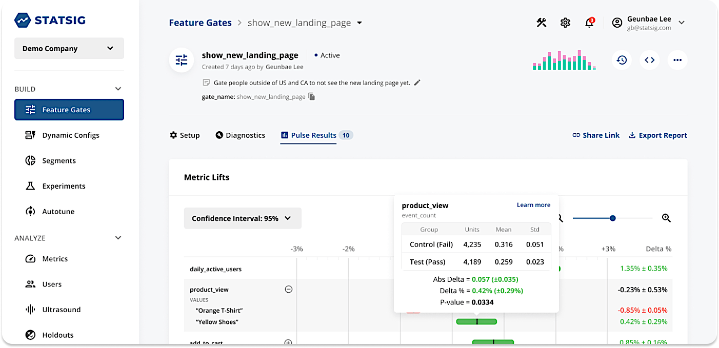Collapse the product_view metric row
Screen dimensions: 719x348
point(288,289)
